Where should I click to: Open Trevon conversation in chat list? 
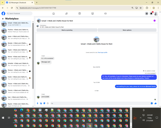(x=16, y=84)
